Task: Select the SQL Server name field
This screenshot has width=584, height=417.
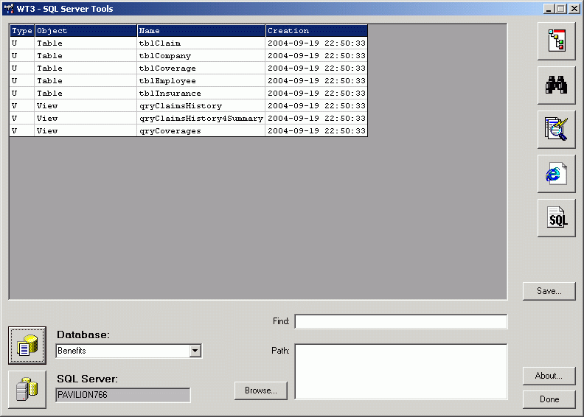Action: (x=122, y=395)
